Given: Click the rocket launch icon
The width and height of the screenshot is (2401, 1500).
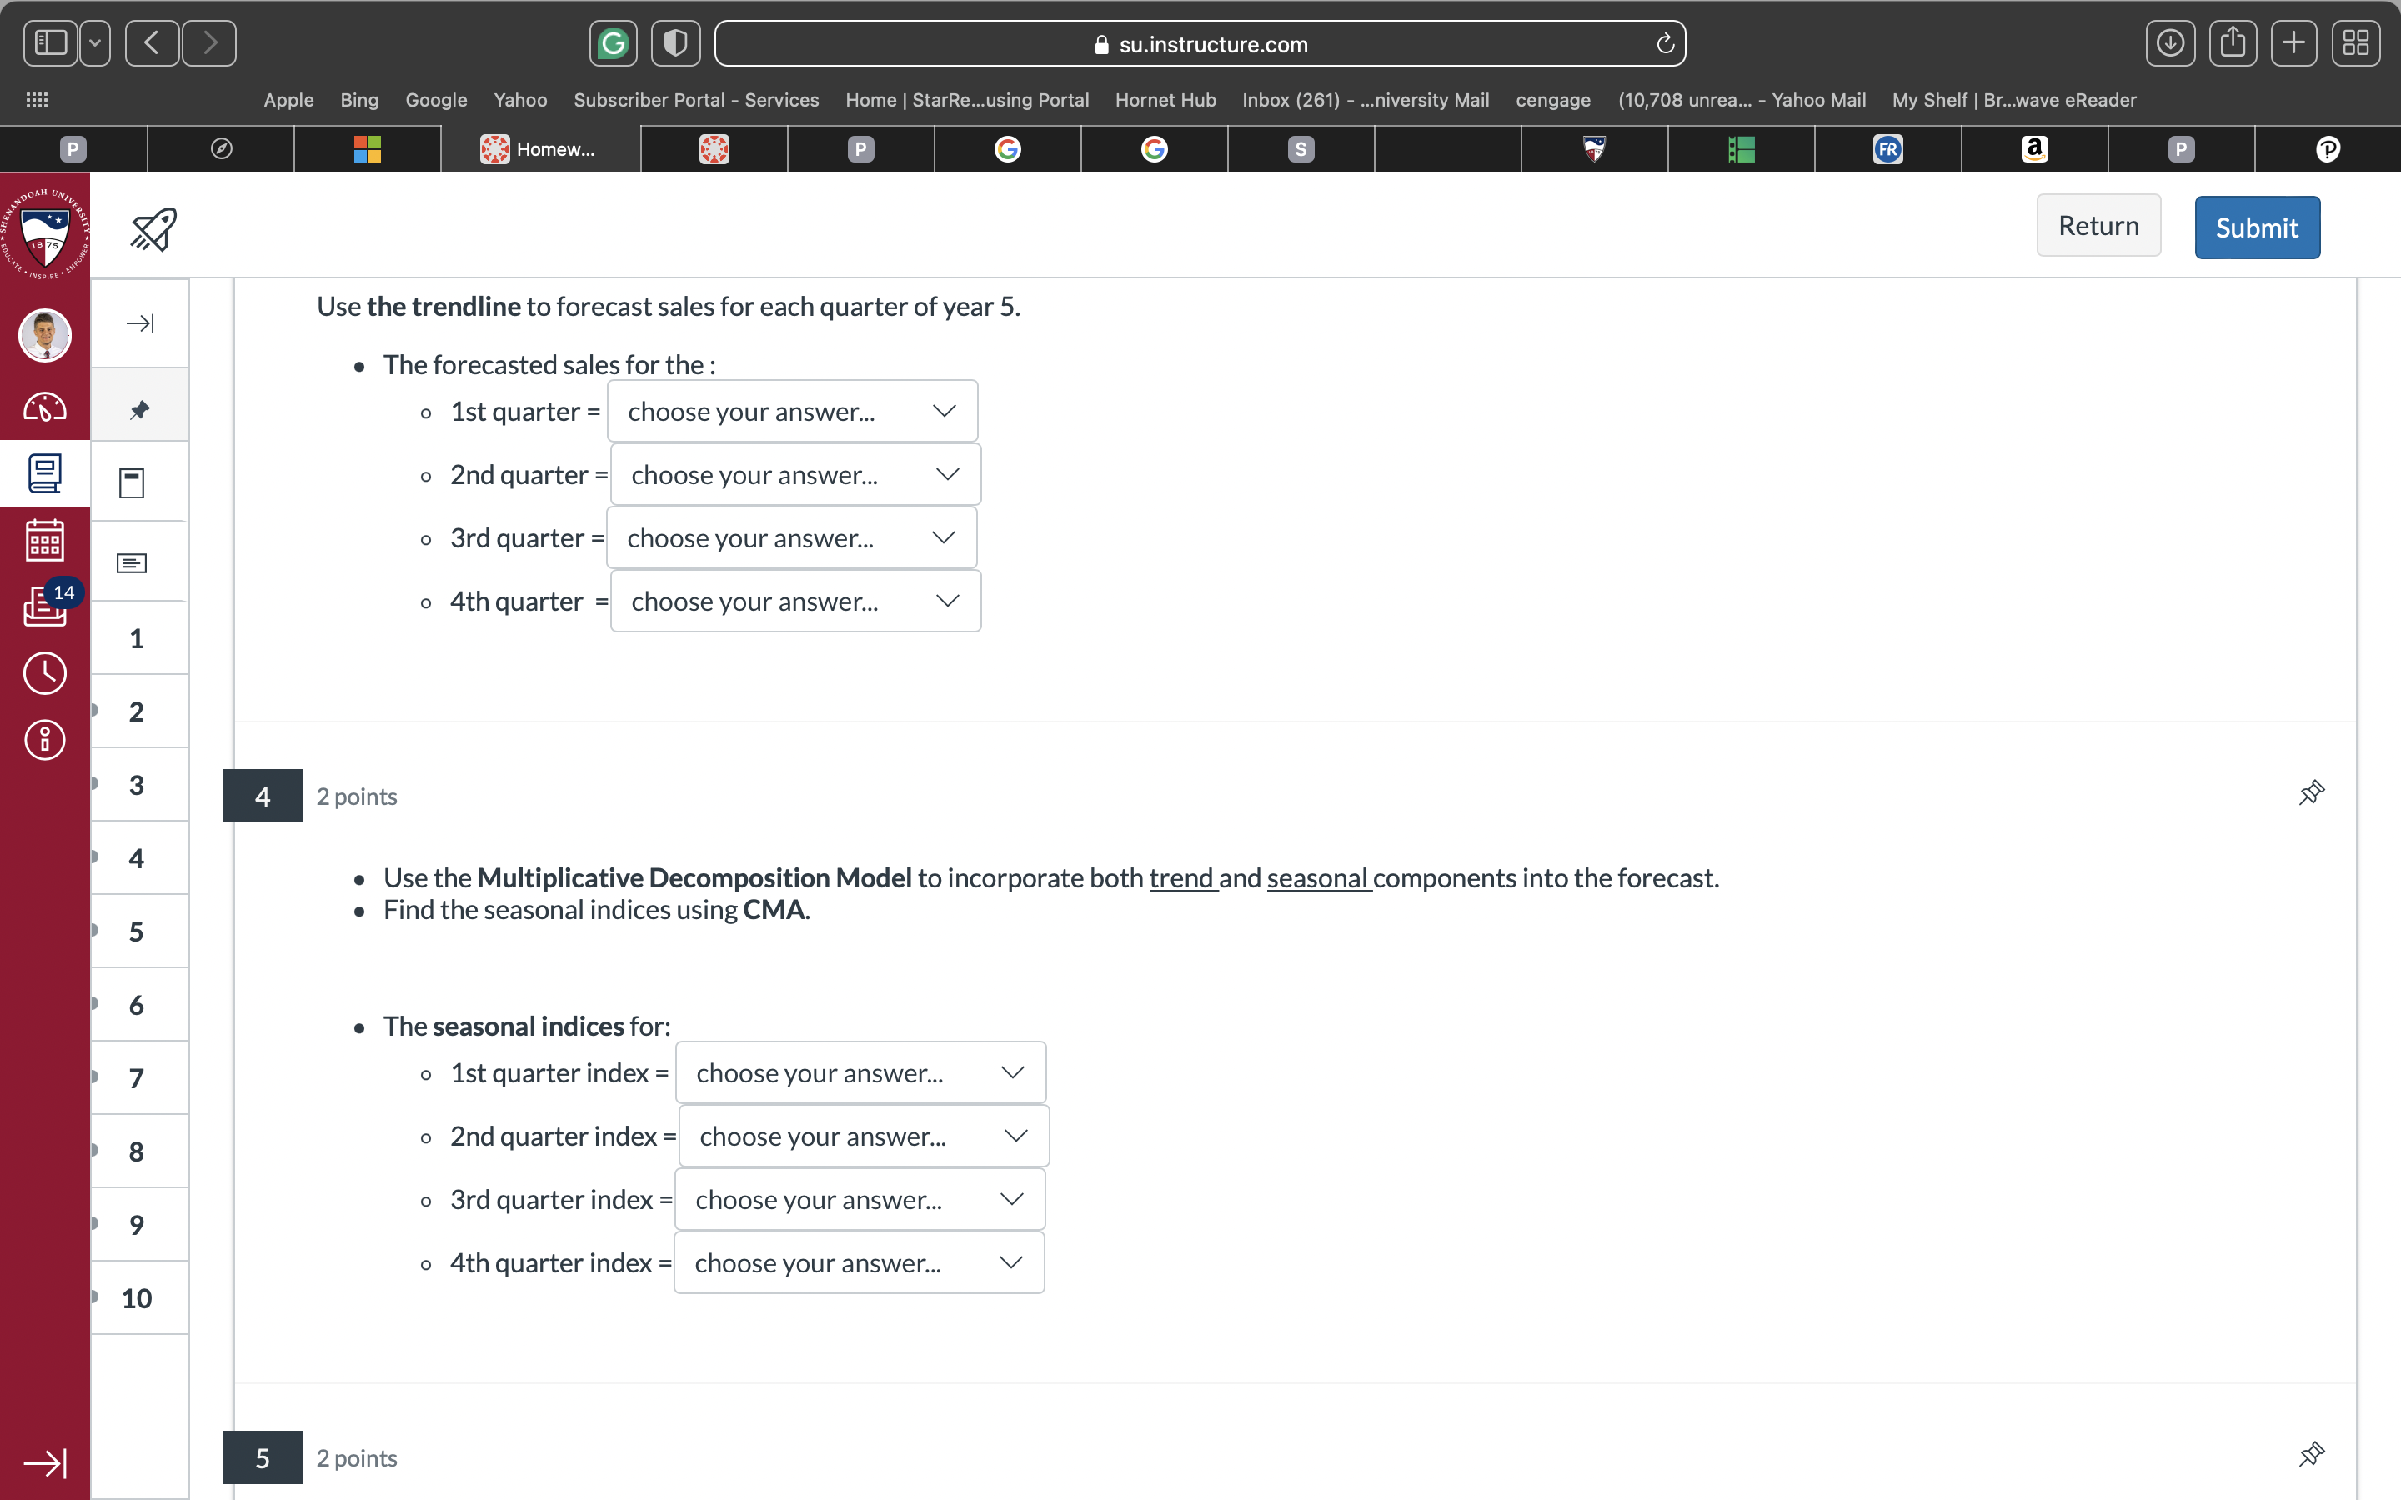Looking at the screenshot, I should [x=153, y=229].
